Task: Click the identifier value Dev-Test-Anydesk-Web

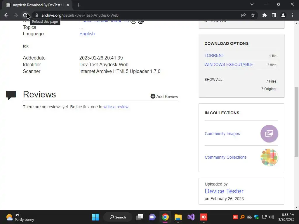Action: click(104, 64)
